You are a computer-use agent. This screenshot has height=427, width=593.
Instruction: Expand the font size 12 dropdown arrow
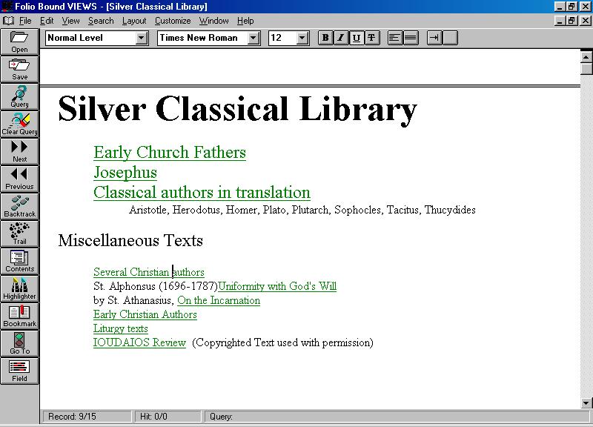[302, 38]
